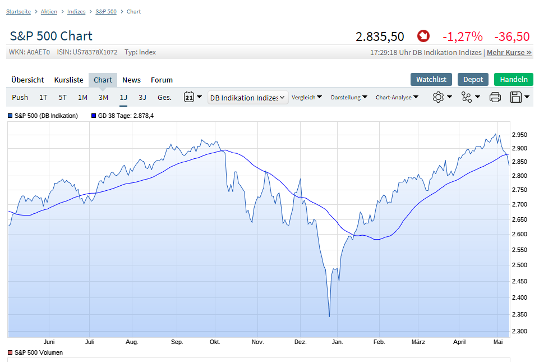
Task: Select the 3M time range
Action: 103,98
